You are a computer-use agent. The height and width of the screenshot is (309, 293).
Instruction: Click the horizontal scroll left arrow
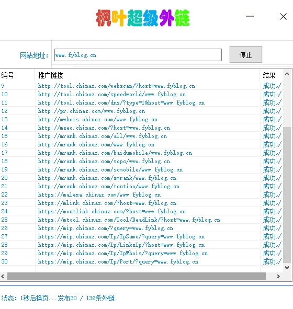[x=3, y=276]
